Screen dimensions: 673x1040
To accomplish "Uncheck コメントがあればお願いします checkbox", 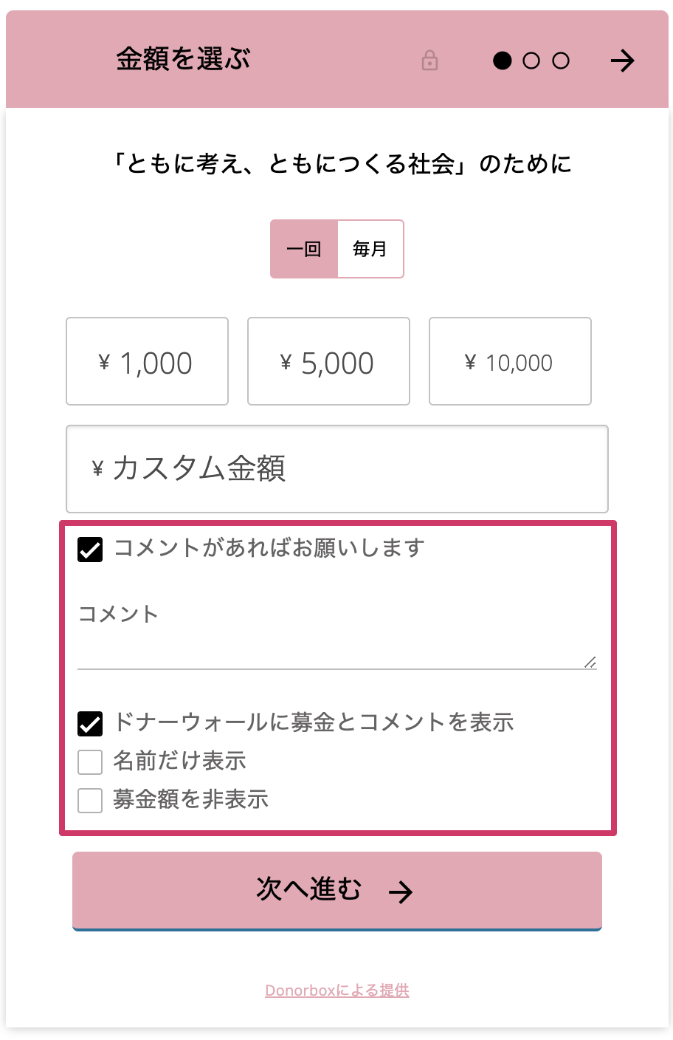I will [x=90, y=550].
